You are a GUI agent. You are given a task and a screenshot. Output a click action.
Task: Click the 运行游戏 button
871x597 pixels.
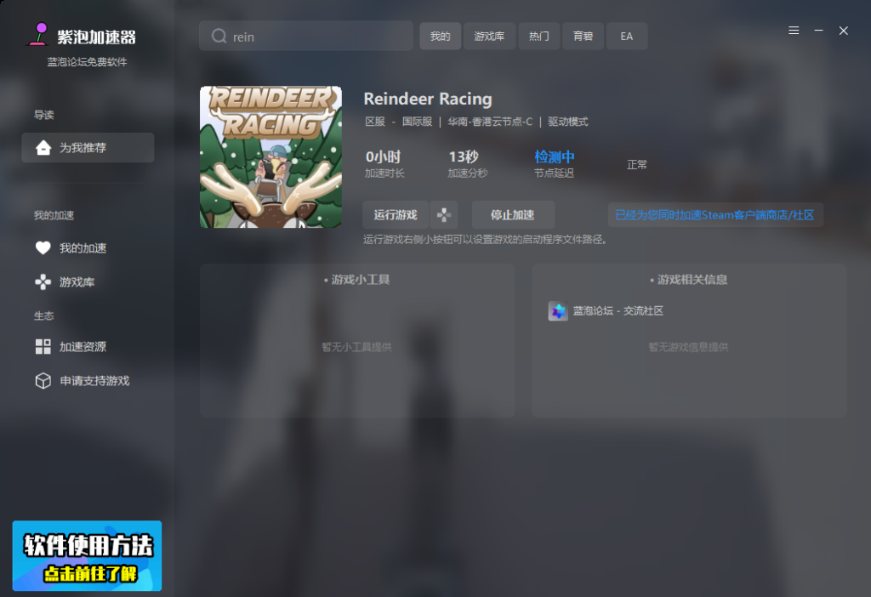[396, 215]
